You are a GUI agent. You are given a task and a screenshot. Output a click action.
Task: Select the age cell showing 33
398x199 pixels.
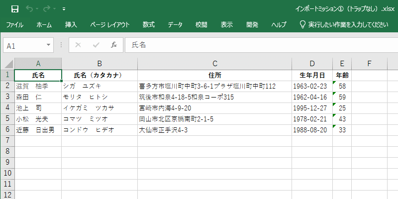tap(342, 130)
